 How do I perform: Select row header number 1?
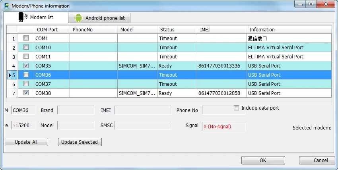(x=12, y=39)
